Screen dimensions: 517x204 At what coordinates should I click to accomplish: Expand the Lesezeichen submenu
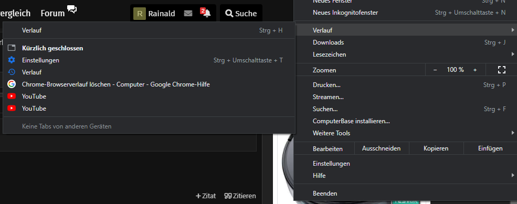[405, 55]
